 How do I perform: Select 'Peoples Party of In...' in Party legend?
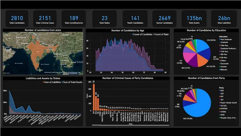point(228,118)
